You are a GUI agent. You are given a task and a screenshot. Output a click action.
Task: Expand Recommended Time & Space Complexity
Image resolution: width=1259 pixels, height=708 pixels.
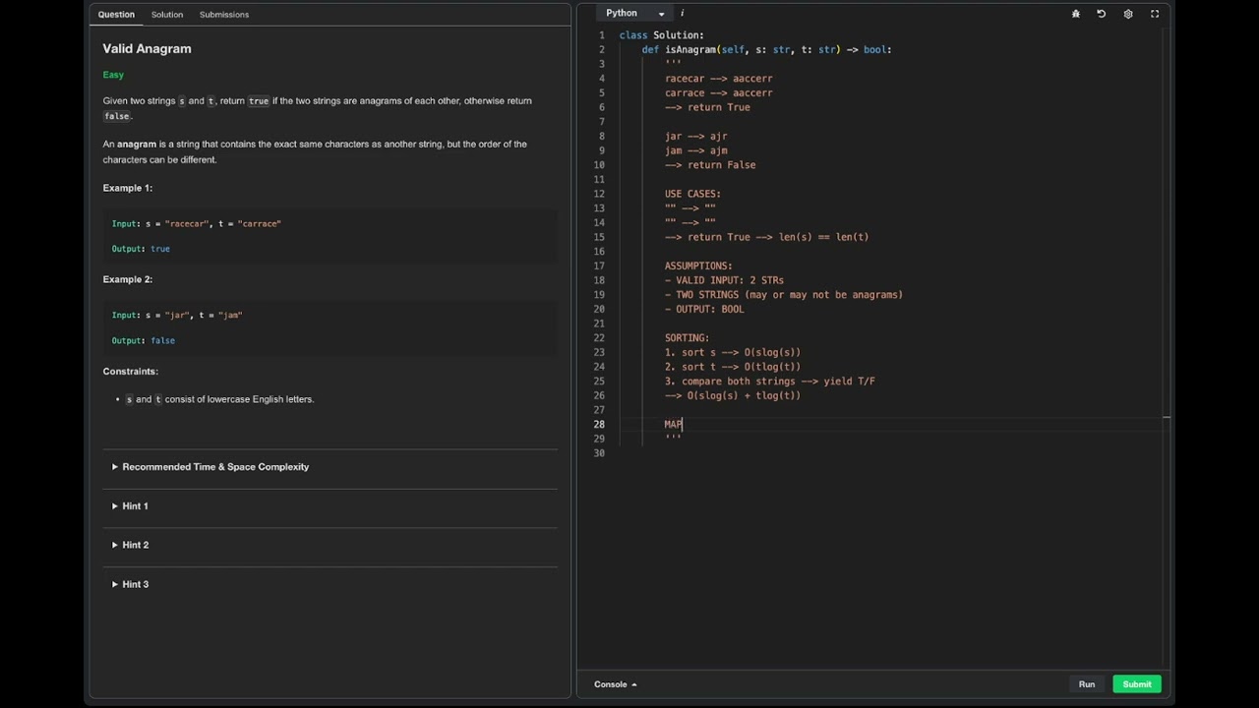pyautogui.click(x=214, y=467)
